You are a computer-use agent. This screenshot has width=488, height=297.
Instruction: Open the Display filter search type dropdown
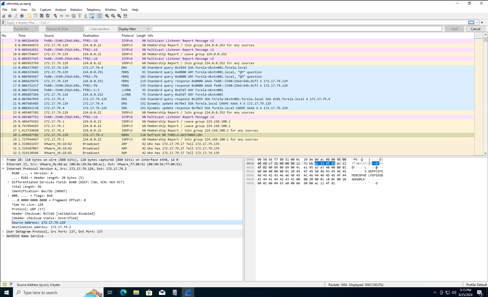134,29
